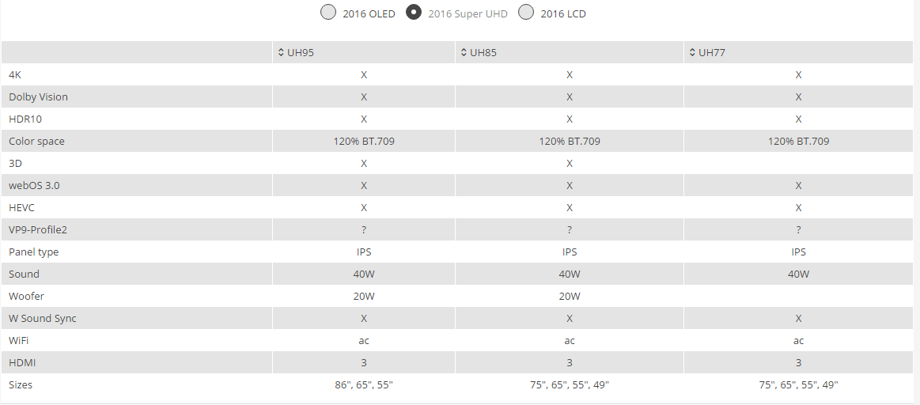Click the UH85 Woofer 20W cell
The image size is (920, 405).
(x=569, y=297)
